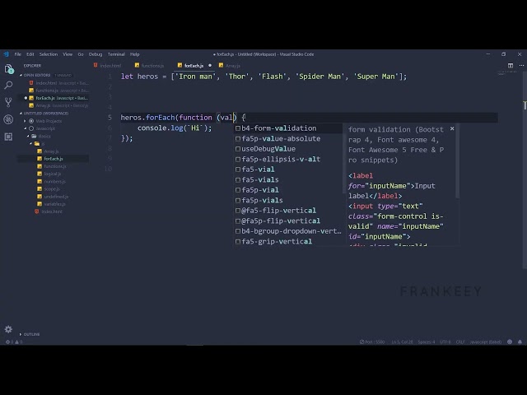This screenshot has height=395, width=527.
Task: Open the Extensions view in activity bar
Action: (x=8, y=137)
